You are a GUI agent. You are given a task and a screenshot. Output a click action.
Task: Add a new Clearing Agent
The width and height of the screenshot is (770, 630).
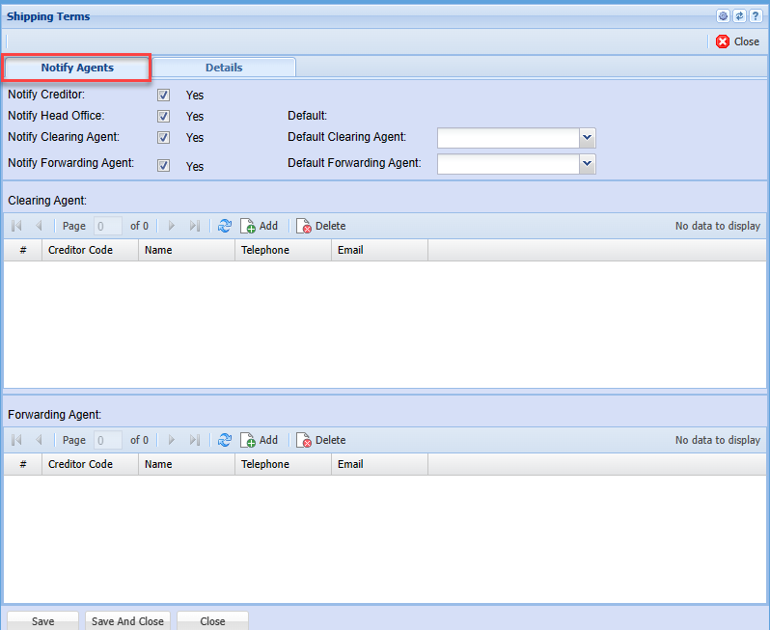(x=259, y=226)
